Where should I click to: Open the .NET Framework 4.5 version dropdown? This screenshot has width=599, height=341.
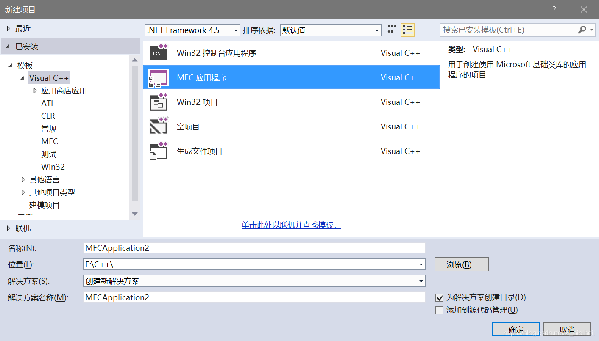236,30
